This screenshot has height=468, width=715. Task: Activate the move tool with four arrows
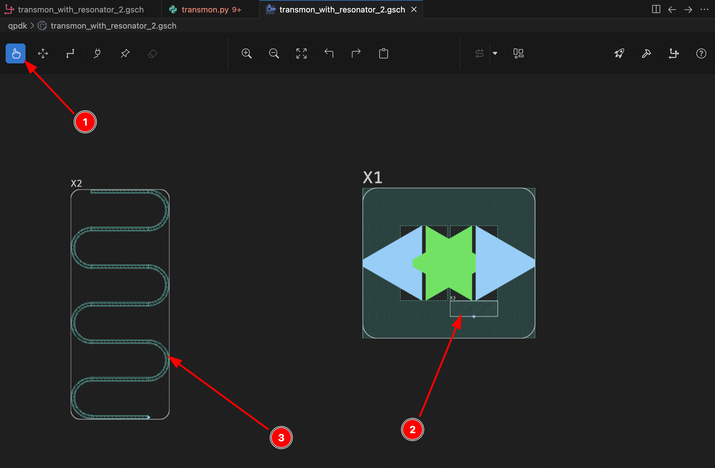click(x=43, y=53)
